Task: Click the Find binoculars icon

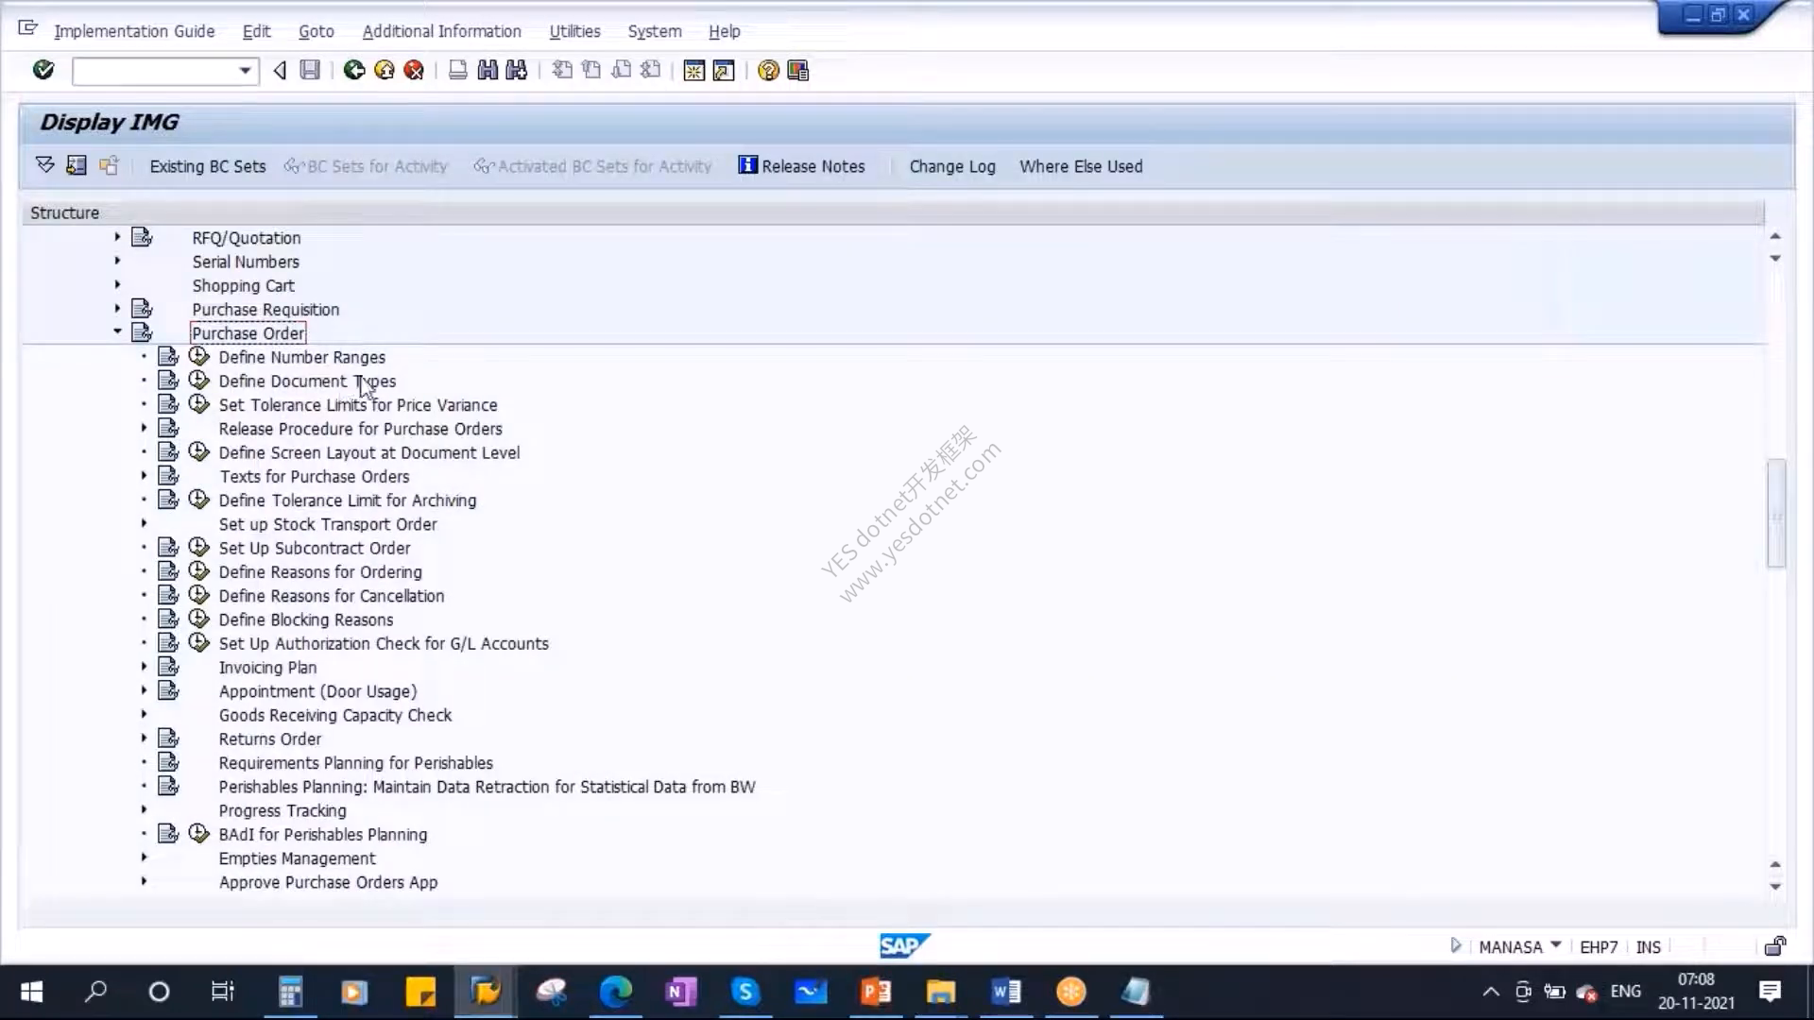Action: pyautogui.click(x=488, y=70)
